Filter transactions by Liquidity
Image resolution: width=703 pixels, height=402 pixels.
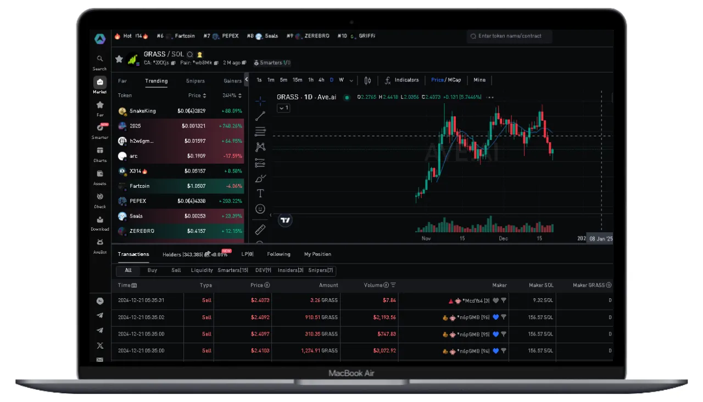coord(202,270)
